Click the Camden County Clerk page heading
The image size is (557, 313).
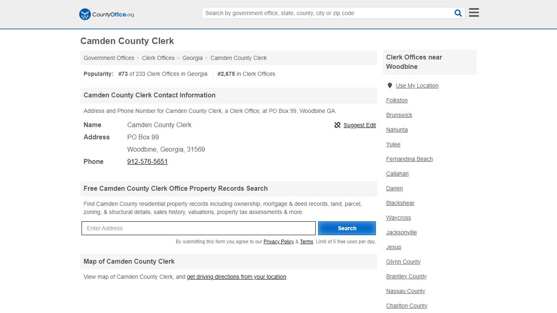pos(127,41)
